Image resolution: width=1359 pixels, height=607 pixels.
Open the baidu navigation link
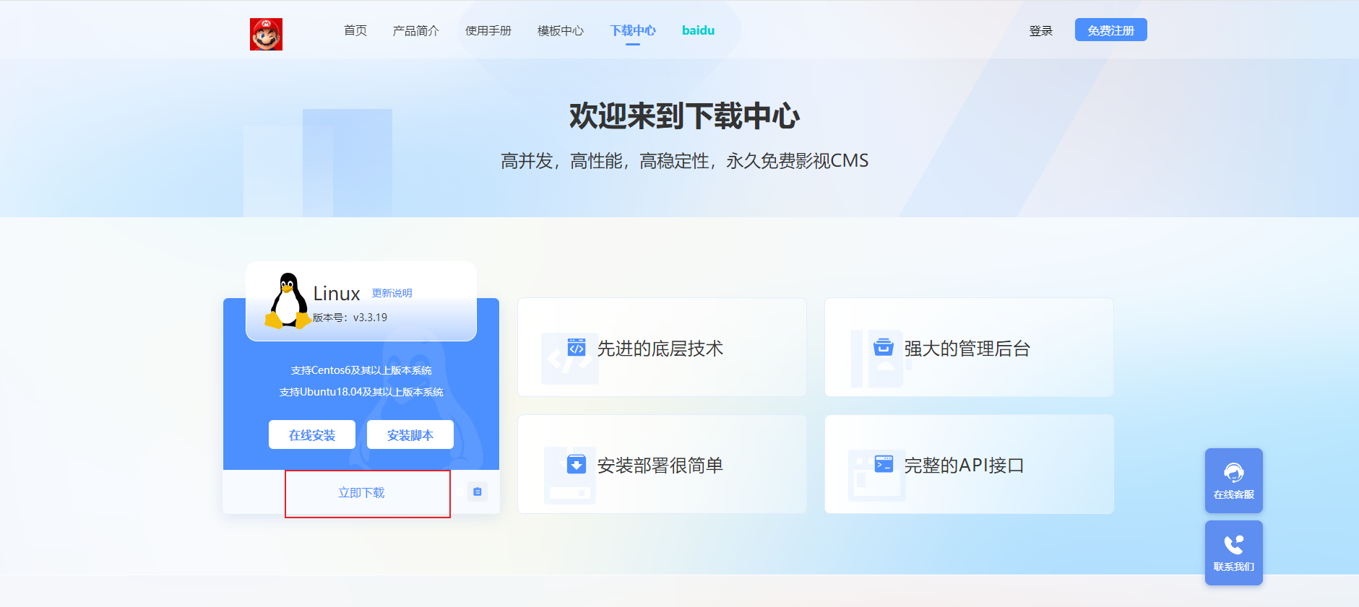[698, 30]
